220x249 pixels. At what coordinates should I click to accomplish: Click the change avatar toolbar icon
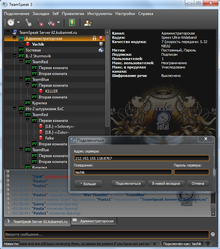(x=88, y=22)
